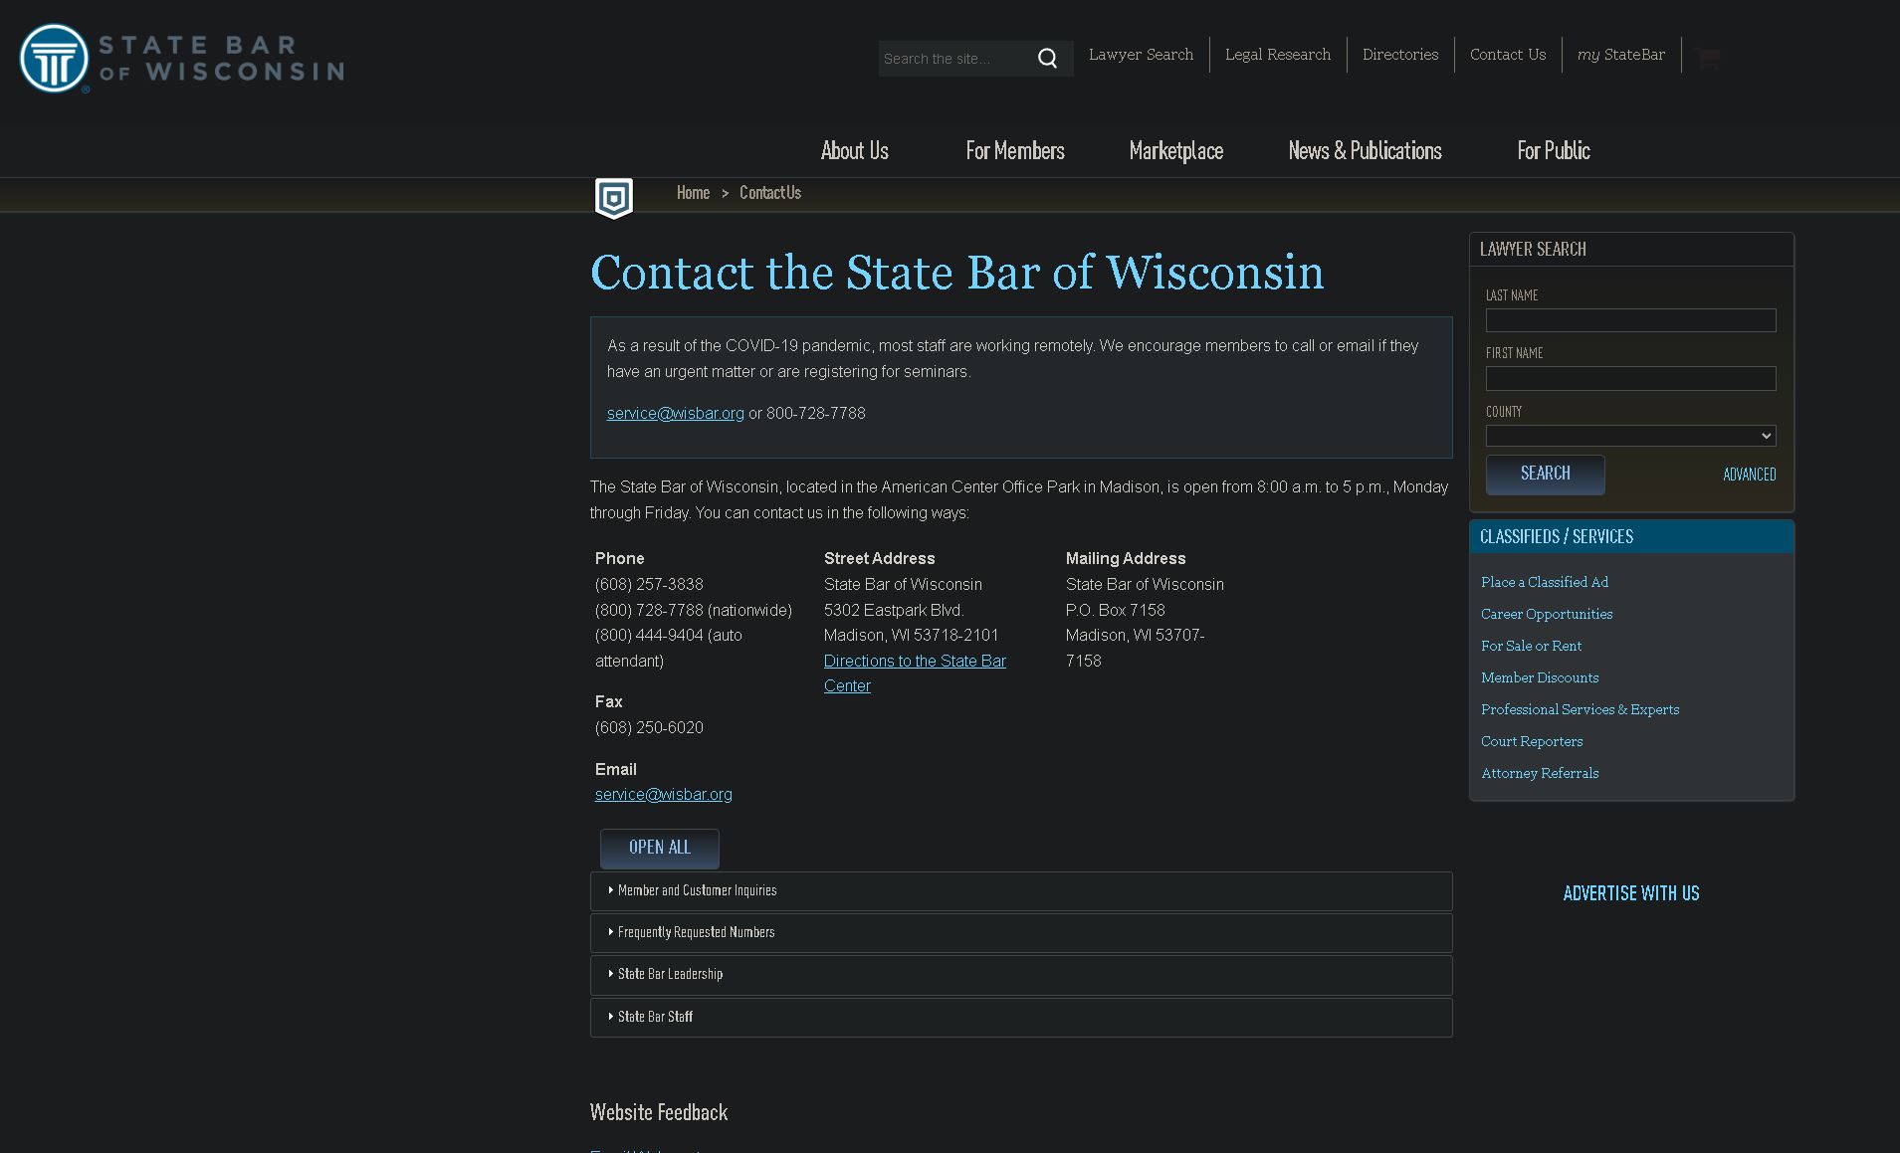Open the News & Publications menu
The image size is (1900, 1153).
(x=1365, y=151)
